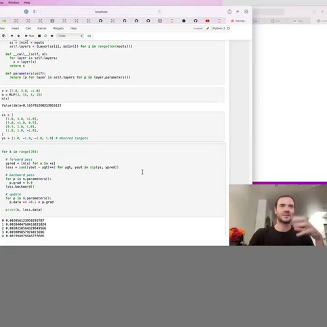Click the '# update' comment
327x327 pixels.
click(13, 194)
